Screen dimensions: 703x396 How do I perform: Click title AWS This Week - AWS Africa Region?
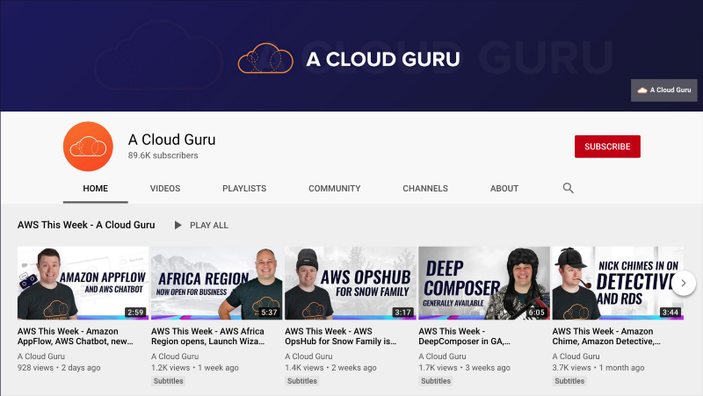pyautogui.click(x=208, y=336)
